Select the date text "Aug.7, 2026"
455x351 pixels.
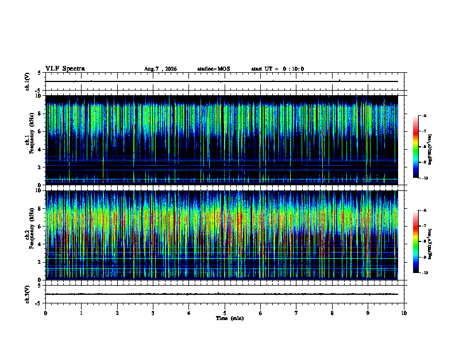pyautogui.click(x=160, y=69)
